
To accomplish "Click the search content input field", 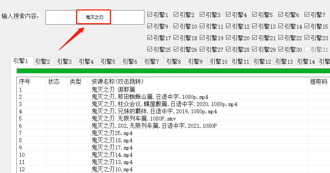I will coord(95,17).
